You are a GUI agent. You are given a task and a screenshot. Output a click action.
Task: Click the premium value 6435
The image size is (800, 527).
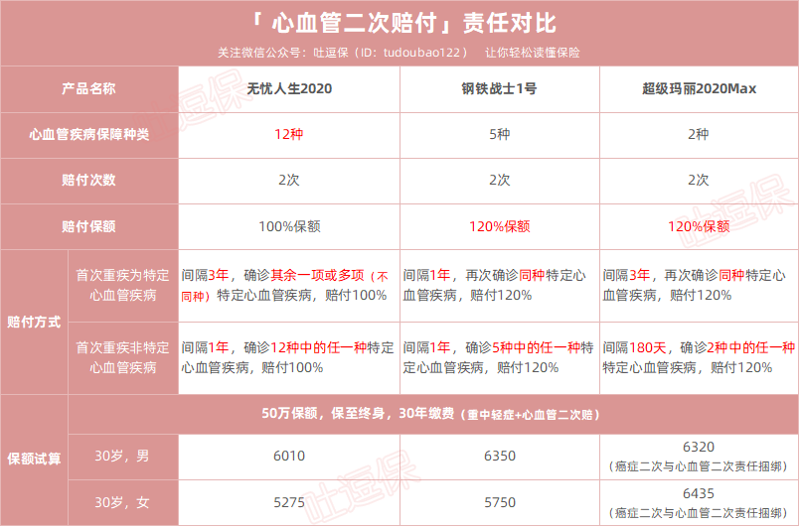coord(699,493)
